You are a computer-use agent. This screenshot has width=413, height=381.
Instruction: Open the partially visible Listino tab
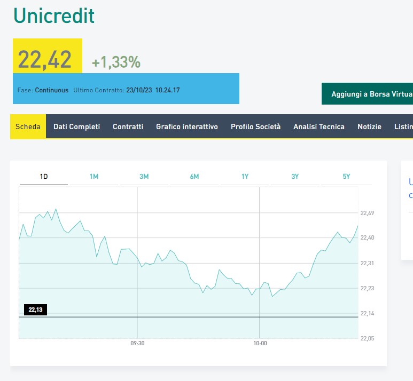403,126
